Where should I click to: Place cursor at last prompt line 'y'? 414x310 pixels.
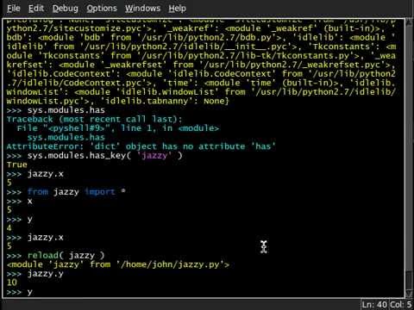pyautogui.click(x=30, y=292)
